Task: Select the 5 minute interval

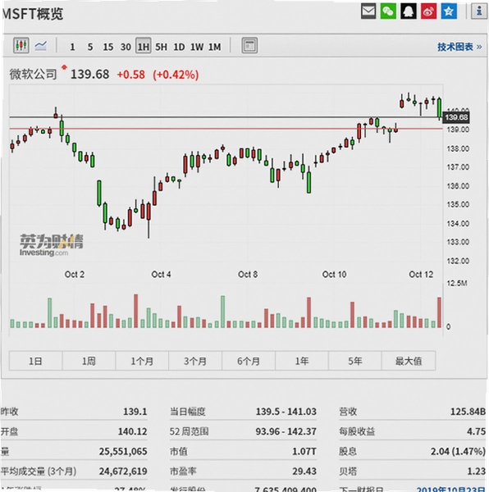Action: click(90, 47)
